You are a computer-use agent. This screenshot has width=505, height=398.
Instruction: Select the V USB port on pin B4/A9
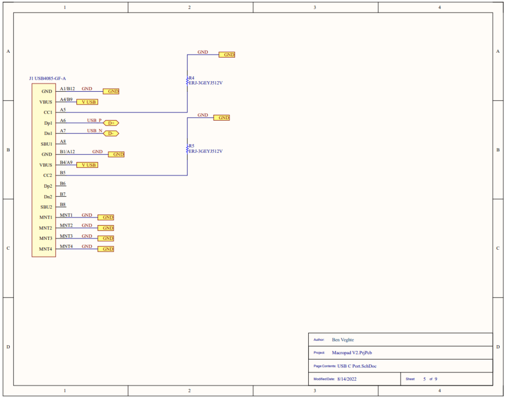(87, 165)
